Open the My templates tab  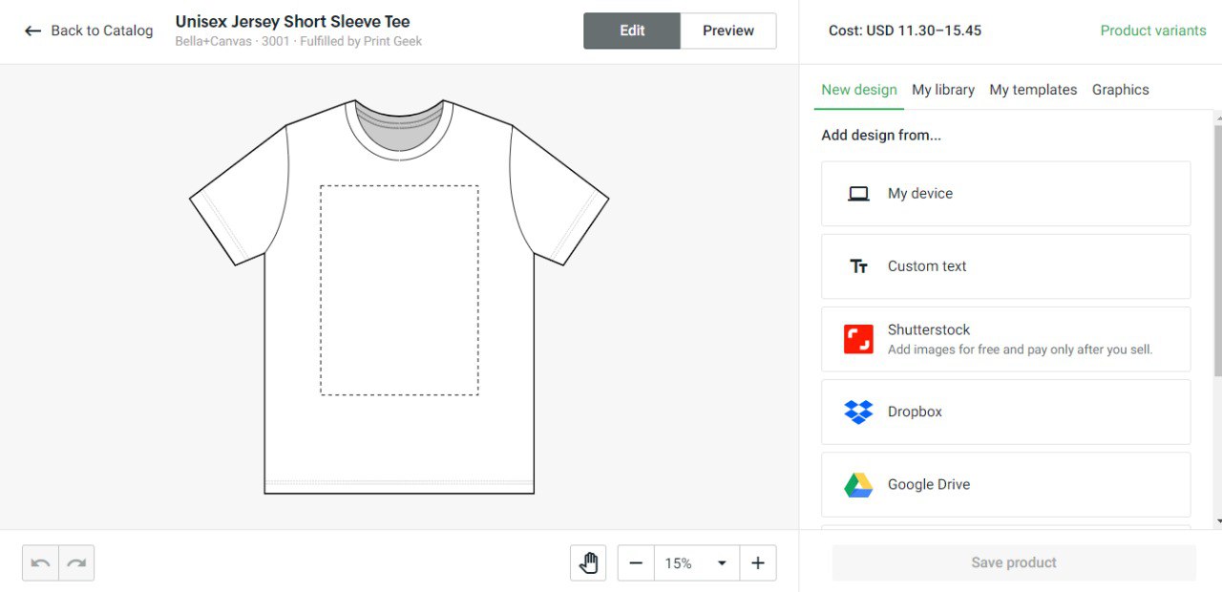coord(1033,90)
